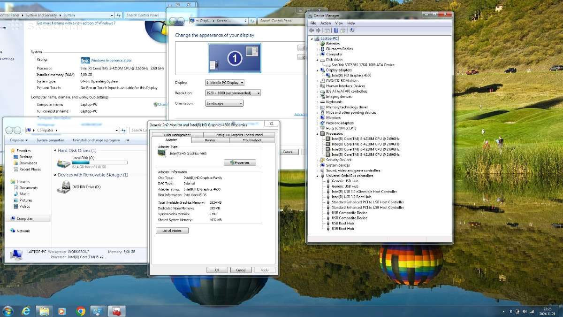563x317 pixels.
Task: Click the Local Disk (C:) usage bar
Action: (x=99, y=162)
